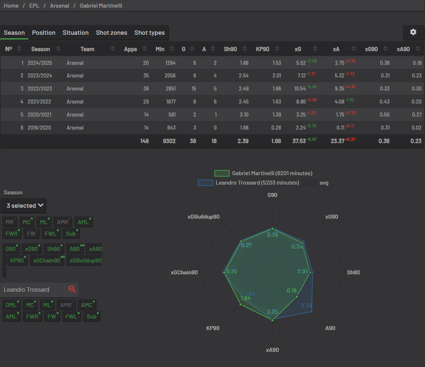Go to EPL breadcrumb link
This screenshot has height=367, width=425.
34,6
